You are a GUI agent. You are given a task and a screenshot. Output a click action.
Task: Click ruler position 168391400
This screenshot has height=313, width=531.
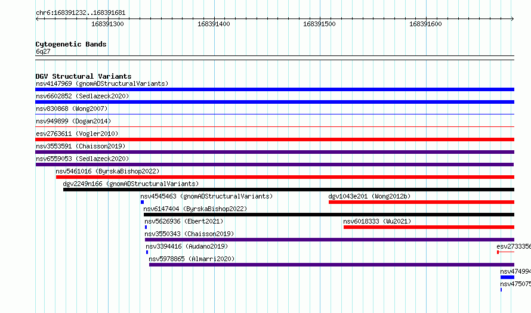214,24
